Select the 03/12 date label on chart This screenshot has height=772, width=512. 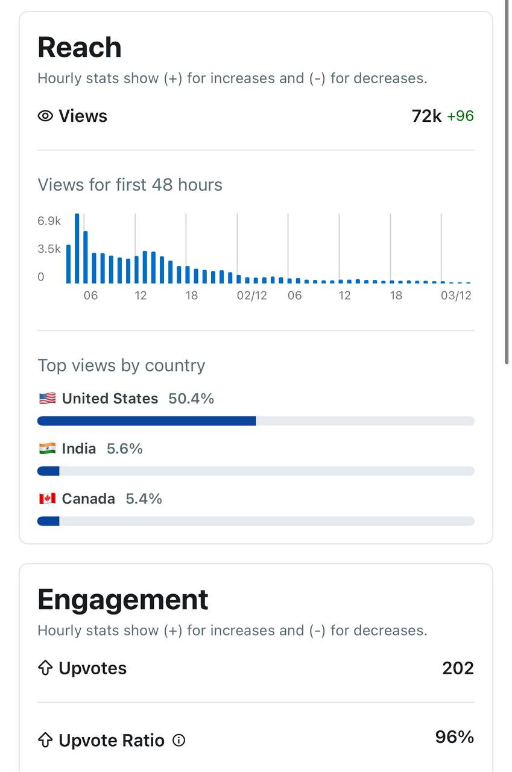click(456, 296)
